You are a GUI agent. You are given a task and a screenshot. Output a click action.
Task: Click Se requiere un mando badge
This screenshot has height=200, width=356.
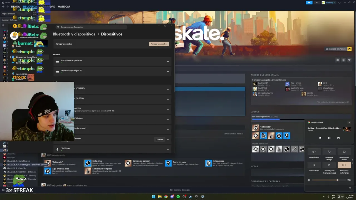pos(338,49)
